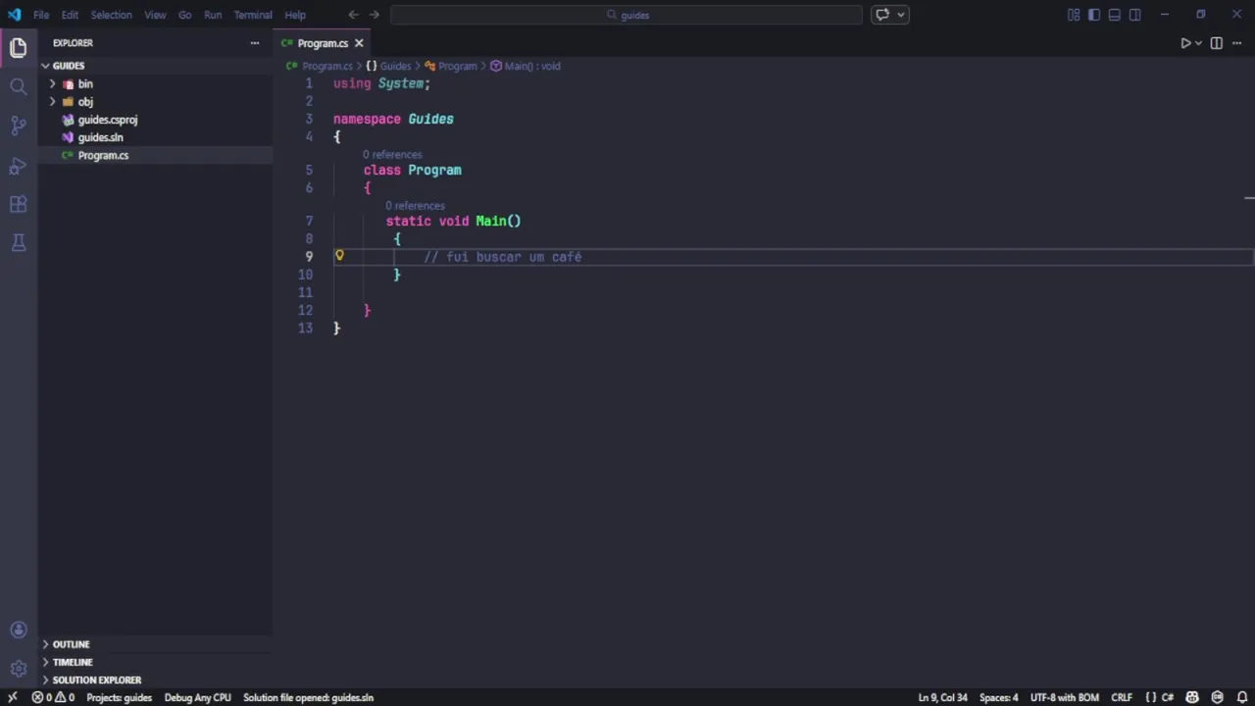Open the editor's More Actions menu
1255x706 pixels.
(1237, 43)
